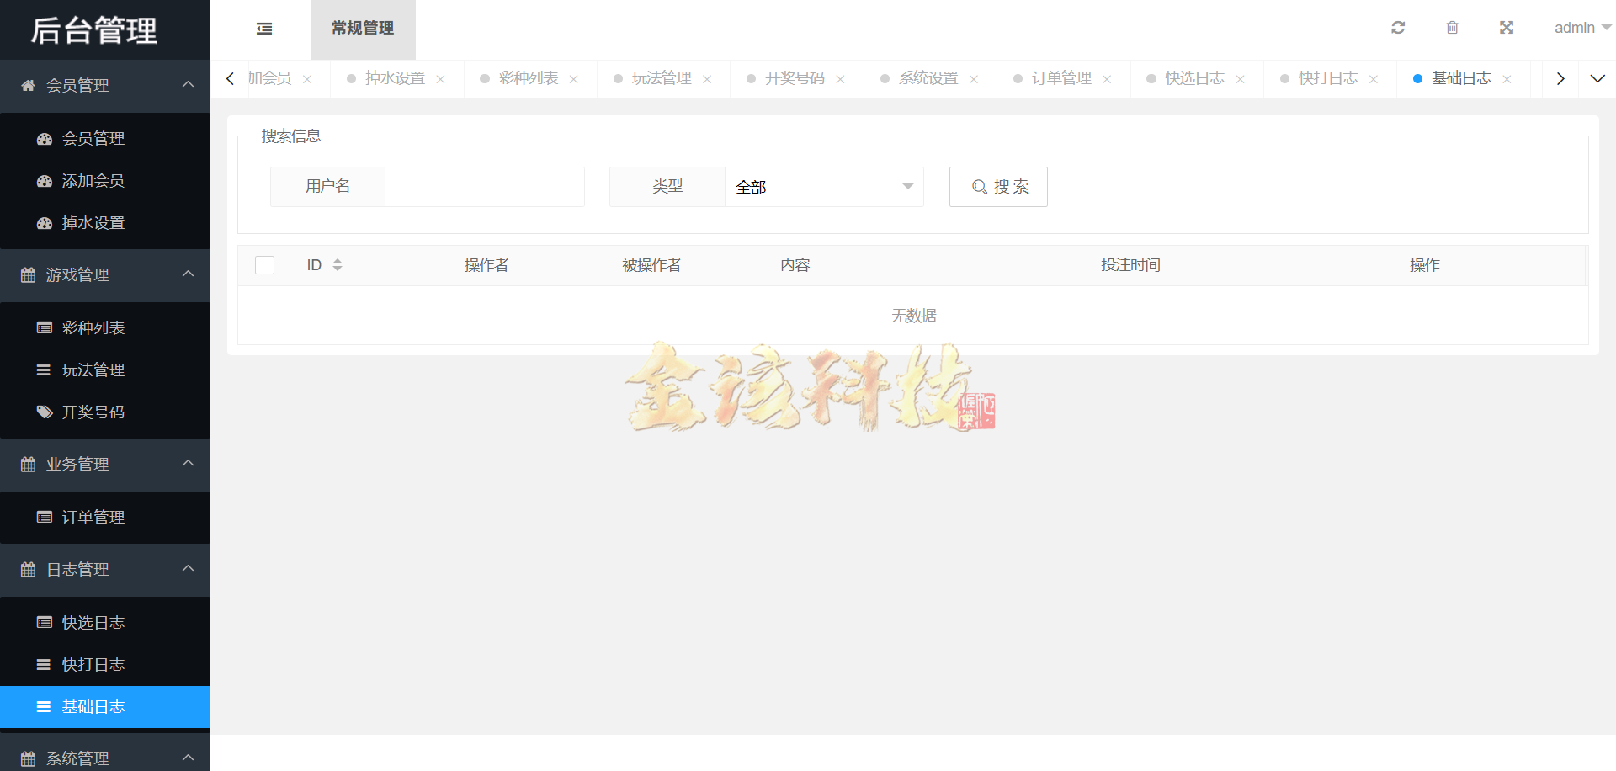
Task: Click the refresh icon in the top toolbar
Action: (x=1398, y=27)
